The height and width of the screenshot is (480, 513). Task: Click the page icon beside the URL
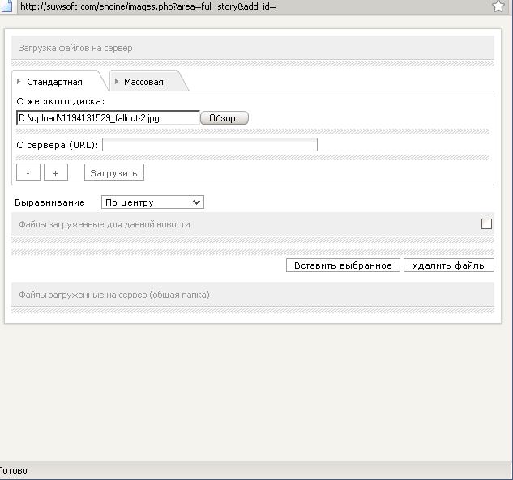(6, 6)
